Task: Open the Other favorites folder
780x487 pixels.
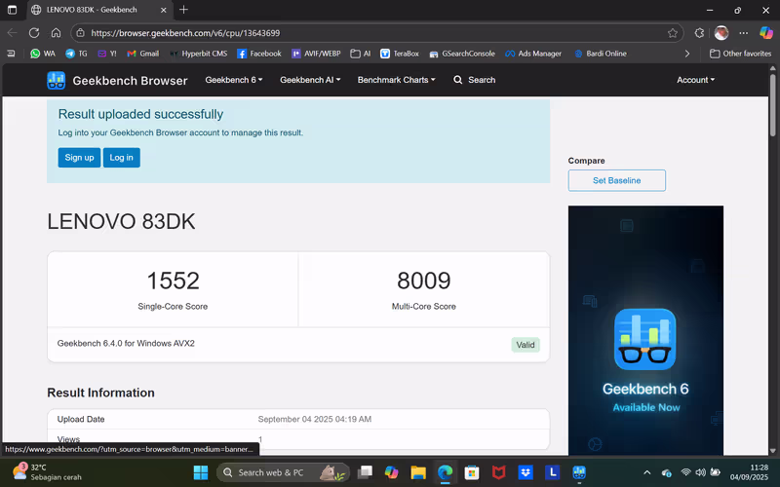Action: pos(740,54)
